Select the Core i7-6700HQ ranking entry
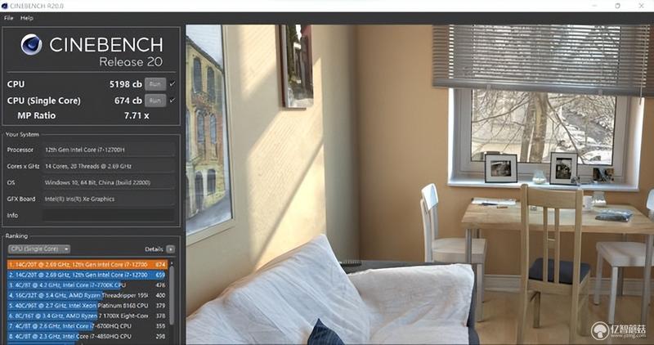The image size is (654, 345). click(x=87, y=326)
